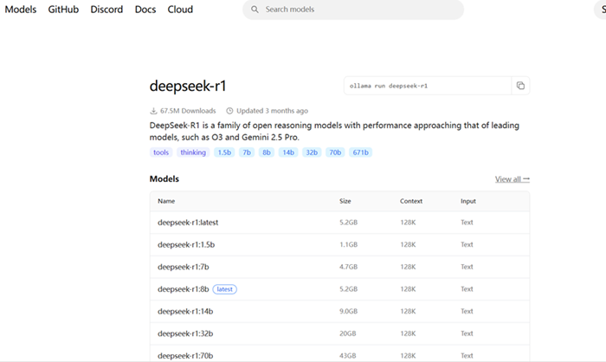The width and height of the screenshot is (606, 362).
Task: Select the ollama run deepseek-r1 command box
Action: click(424, 86)
